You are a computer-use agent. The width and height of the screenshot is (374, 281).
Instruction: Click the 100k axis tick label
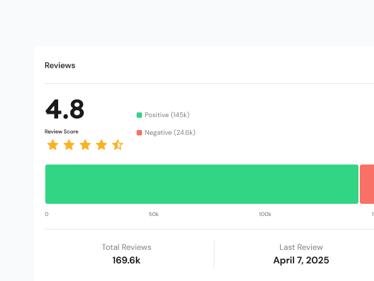265,214
